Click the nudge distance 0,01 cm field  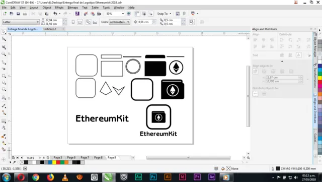(x=145, y=22)
